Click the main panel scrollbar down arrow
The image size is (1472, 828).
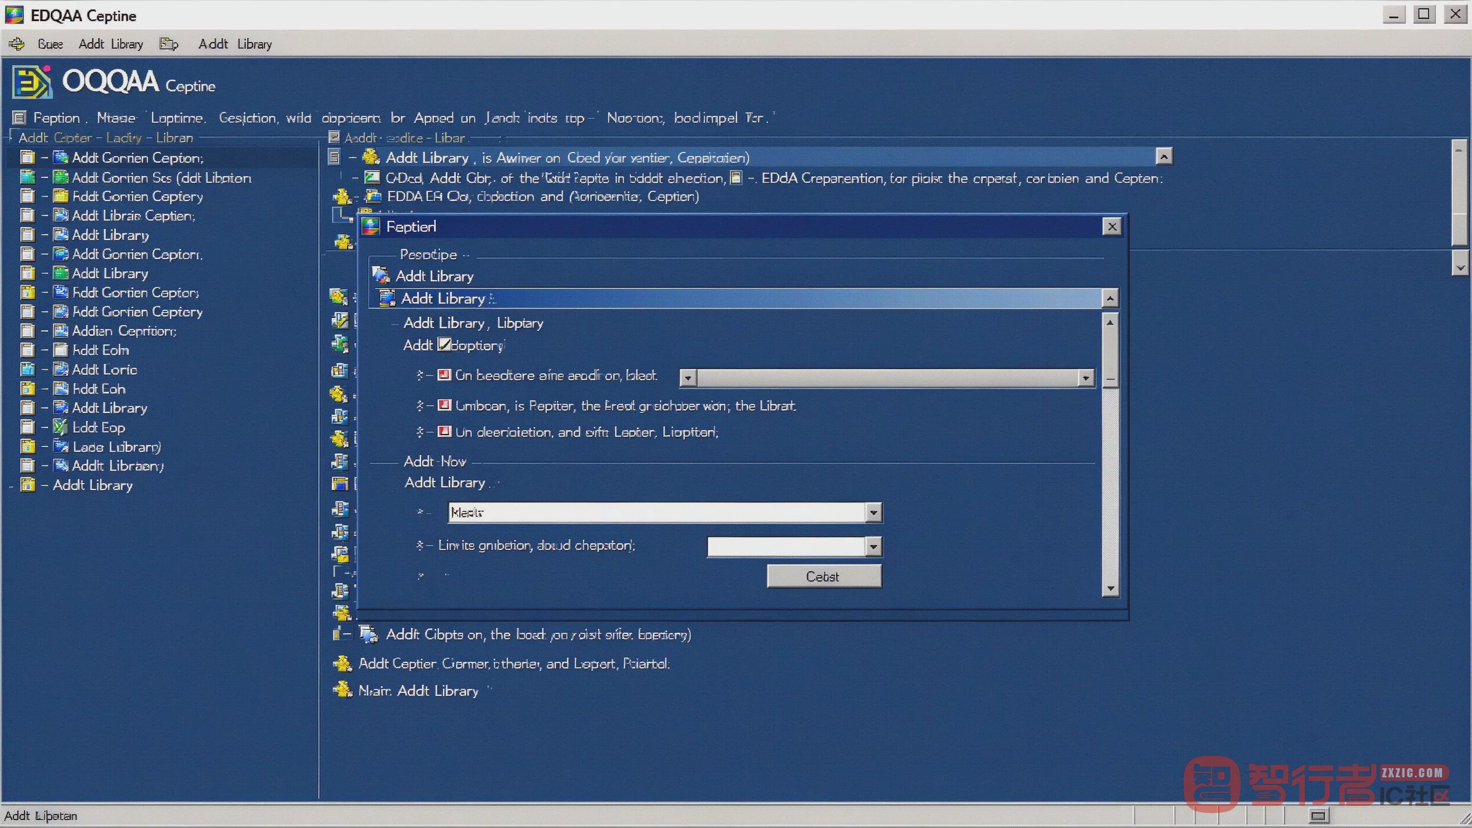(1461, 267)
